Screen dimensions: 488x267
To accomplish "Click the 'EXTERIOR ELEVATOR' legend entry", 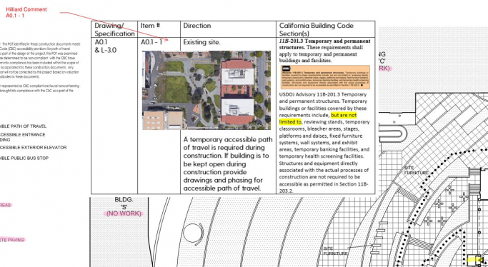I will [x=33, y=147].
